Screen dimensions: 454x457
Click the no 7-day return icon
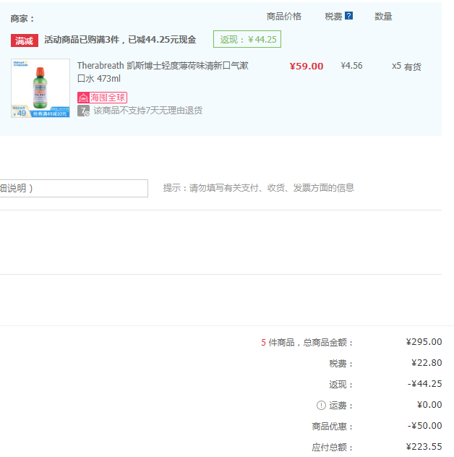(x=83, y=111)
